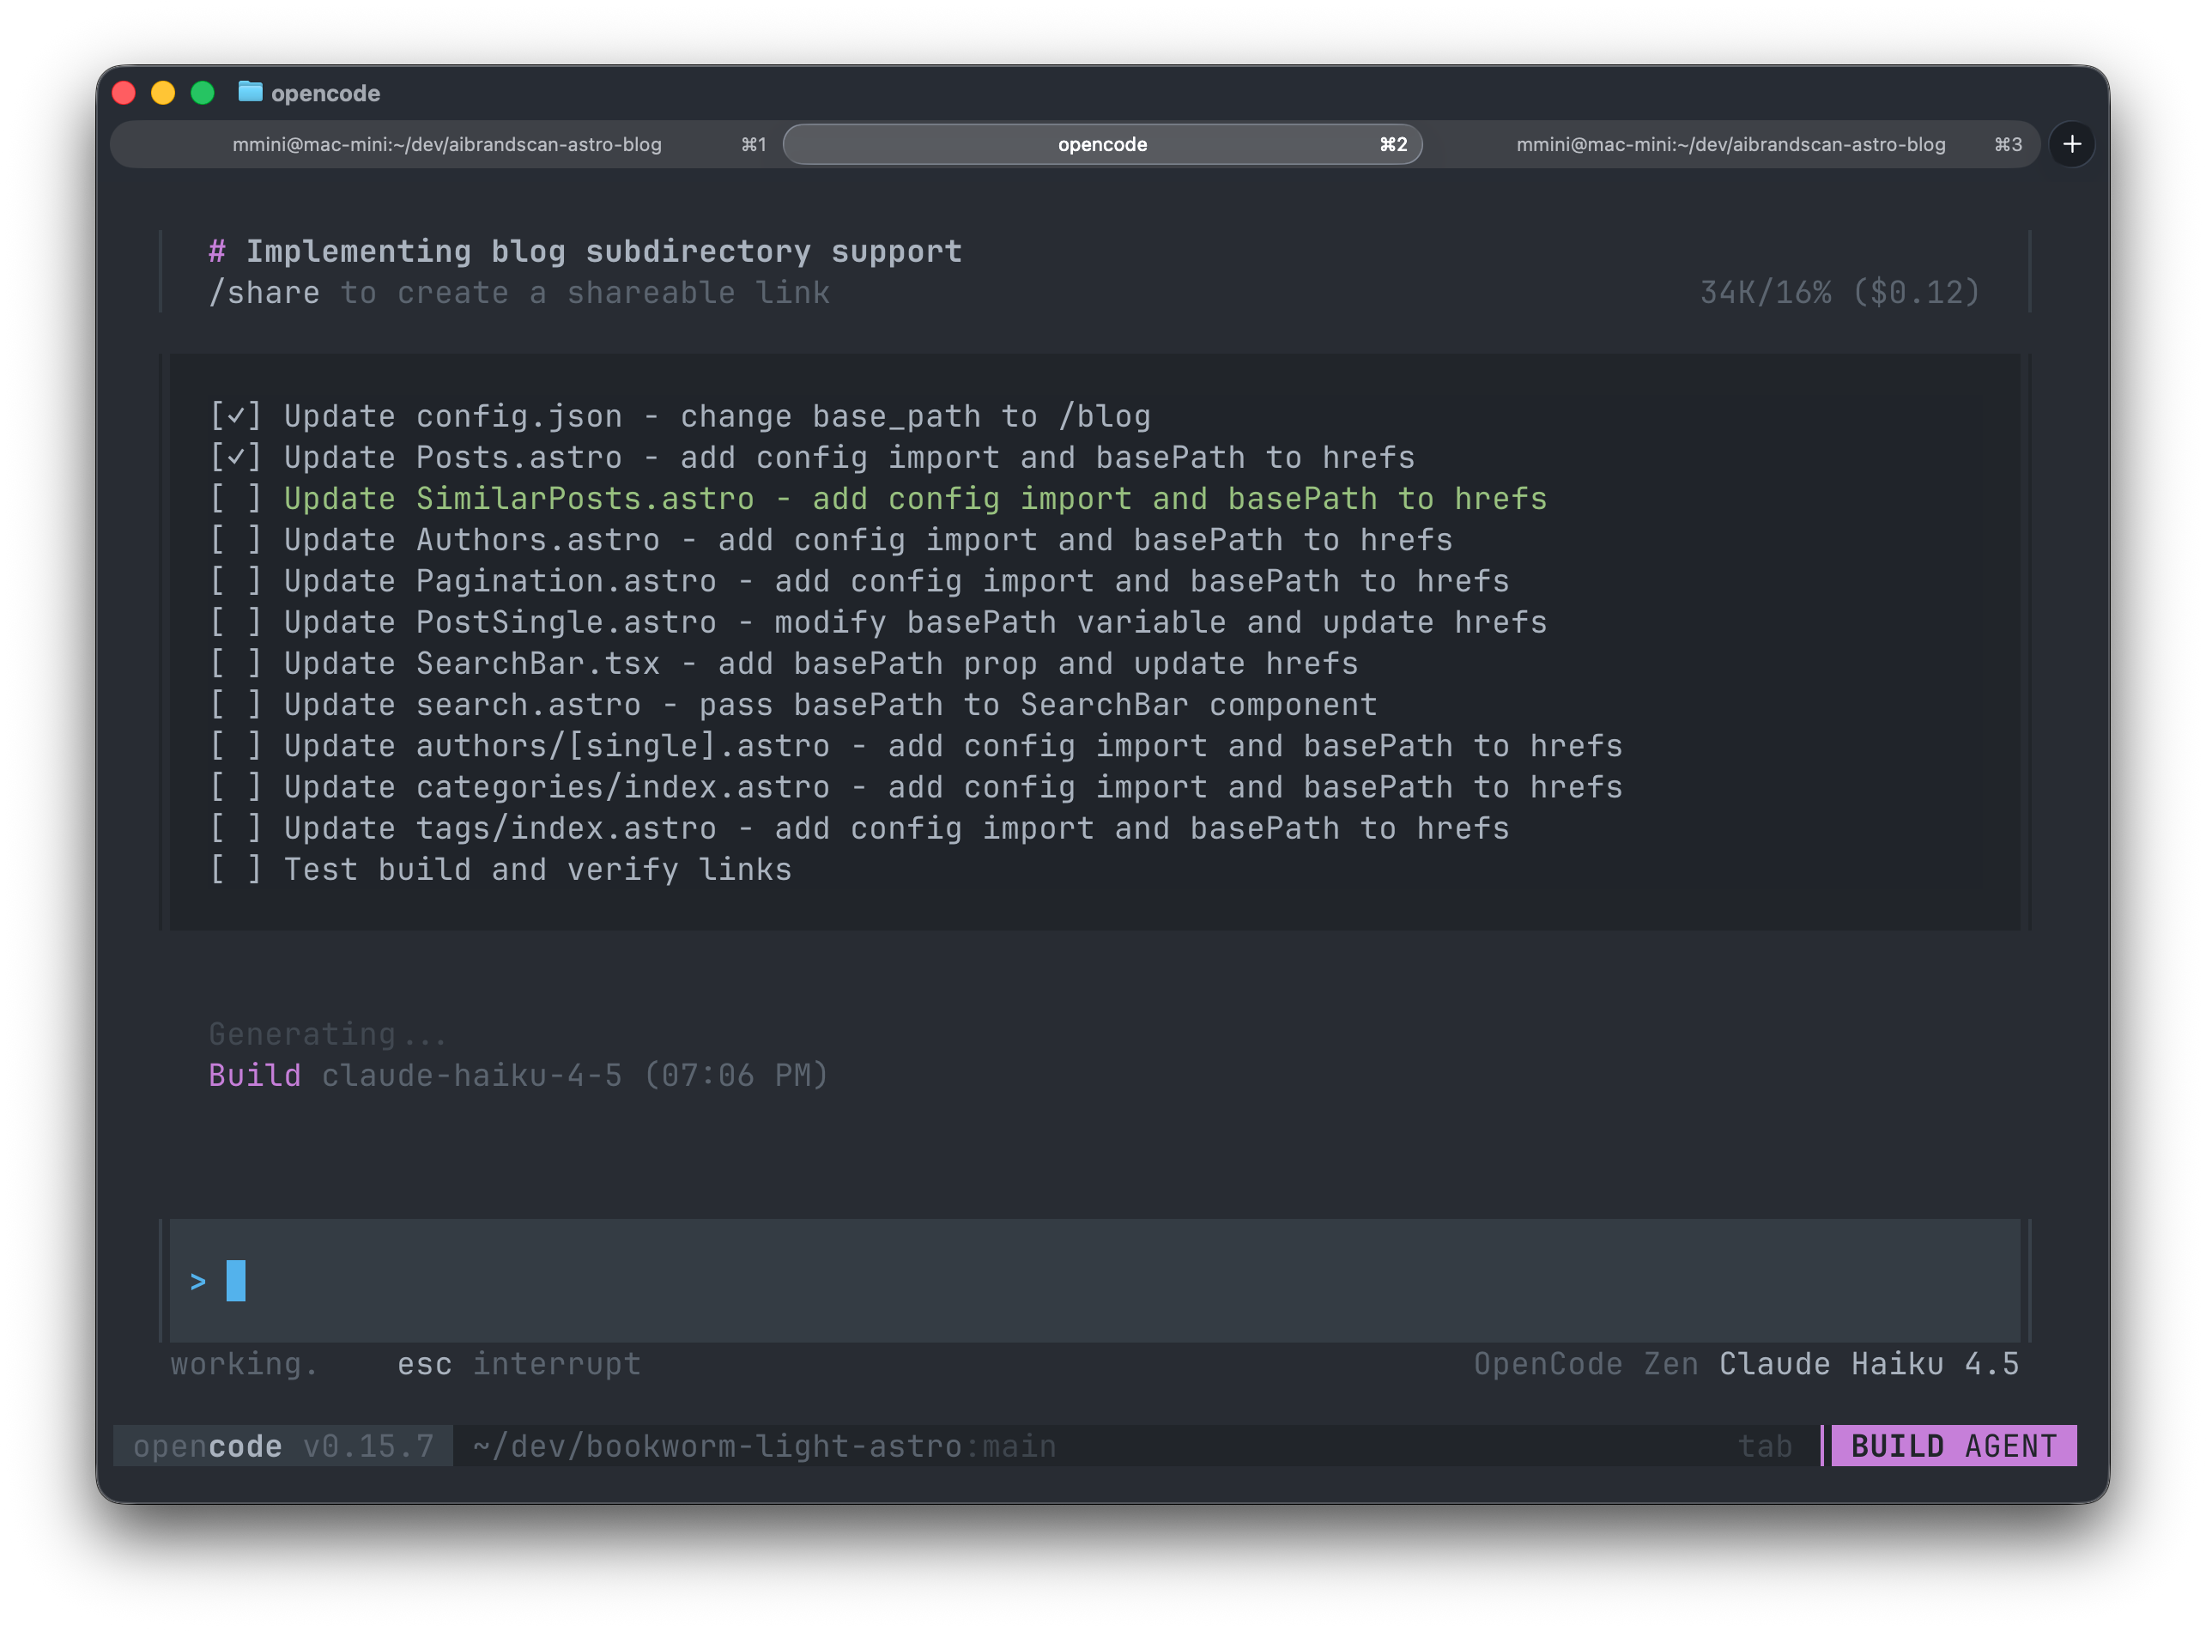The image size is (2206, 1631).
Task: Click the esc interrupt hint
Action: [x=519, y=1364]
